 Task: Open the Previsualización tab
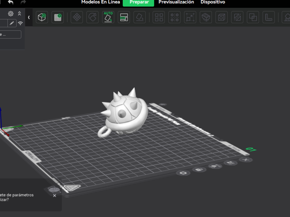(x=176, y=2)
